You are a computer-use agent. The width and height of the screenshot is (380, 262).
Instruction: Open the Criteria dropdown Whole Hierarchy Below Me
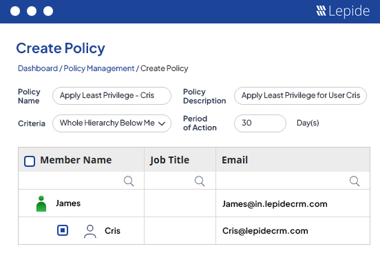[x=112, y=123]
